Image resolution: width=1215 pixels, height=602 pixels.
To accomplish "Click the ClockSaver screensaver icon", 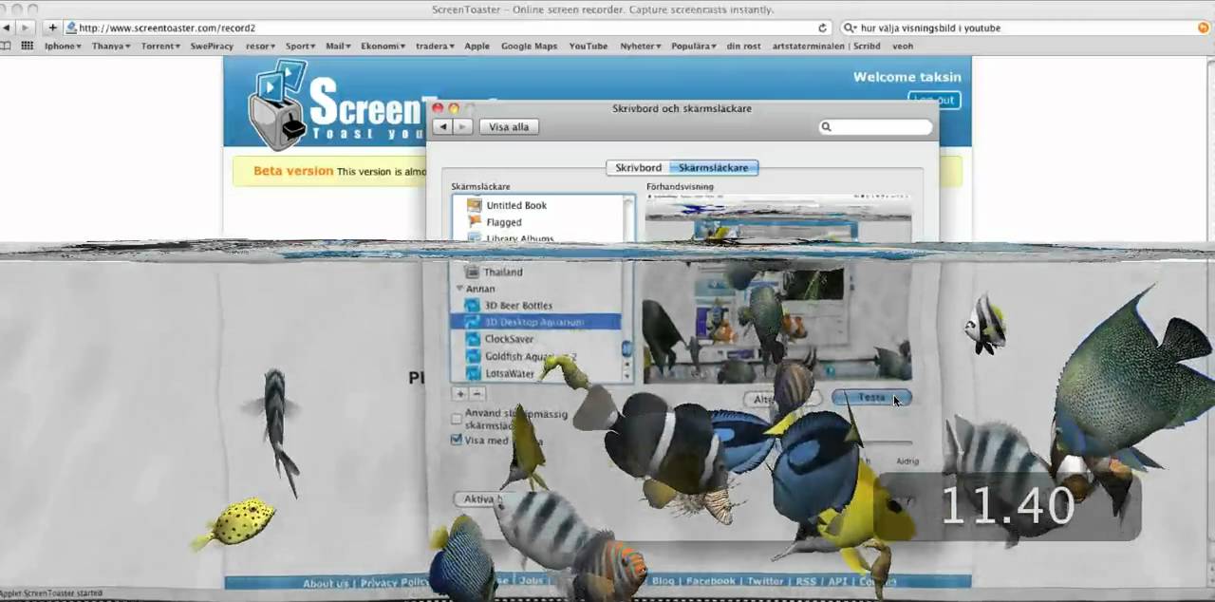I will point(472,339).
